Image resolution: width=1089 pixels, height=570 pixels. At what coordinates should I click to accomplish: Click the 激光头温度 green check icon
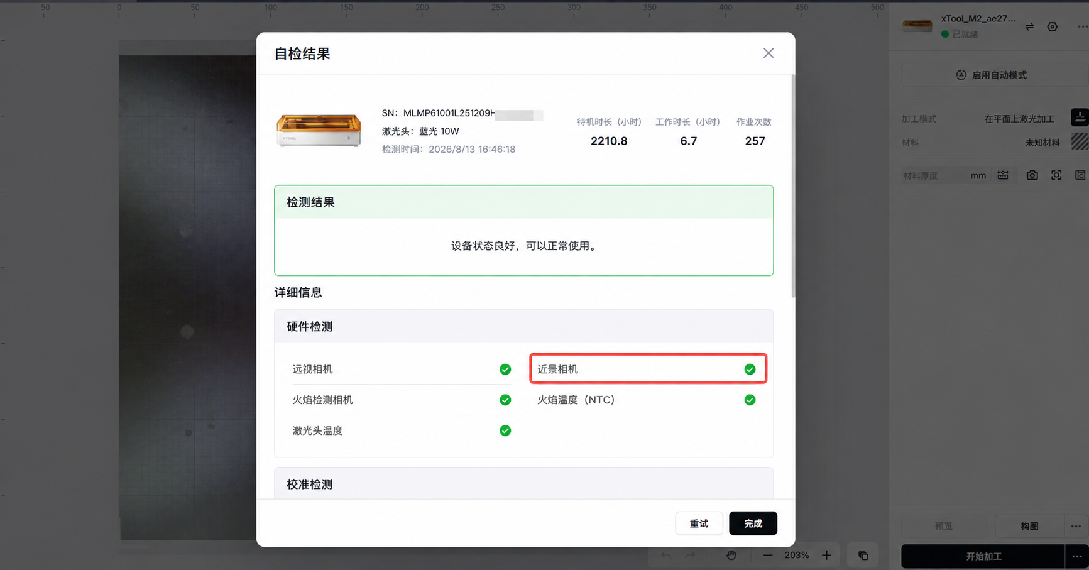coord(505,430)
